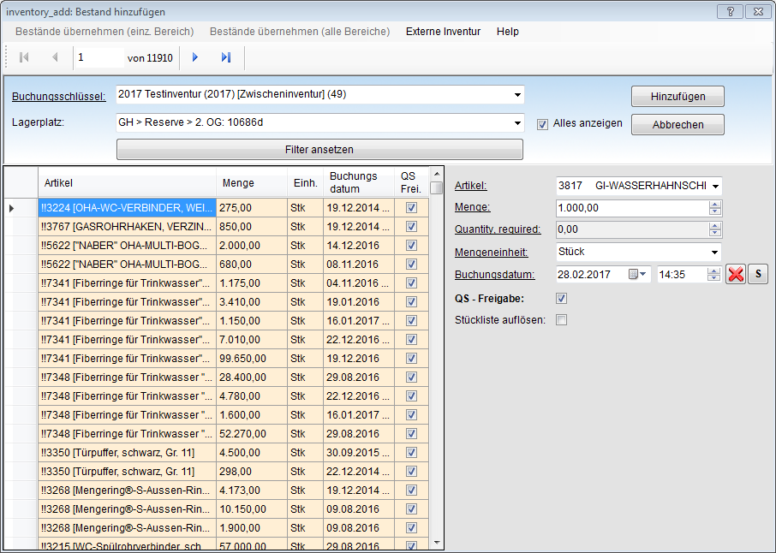Go to the previous record
This screenshot has width=776, height=553.
55,57
